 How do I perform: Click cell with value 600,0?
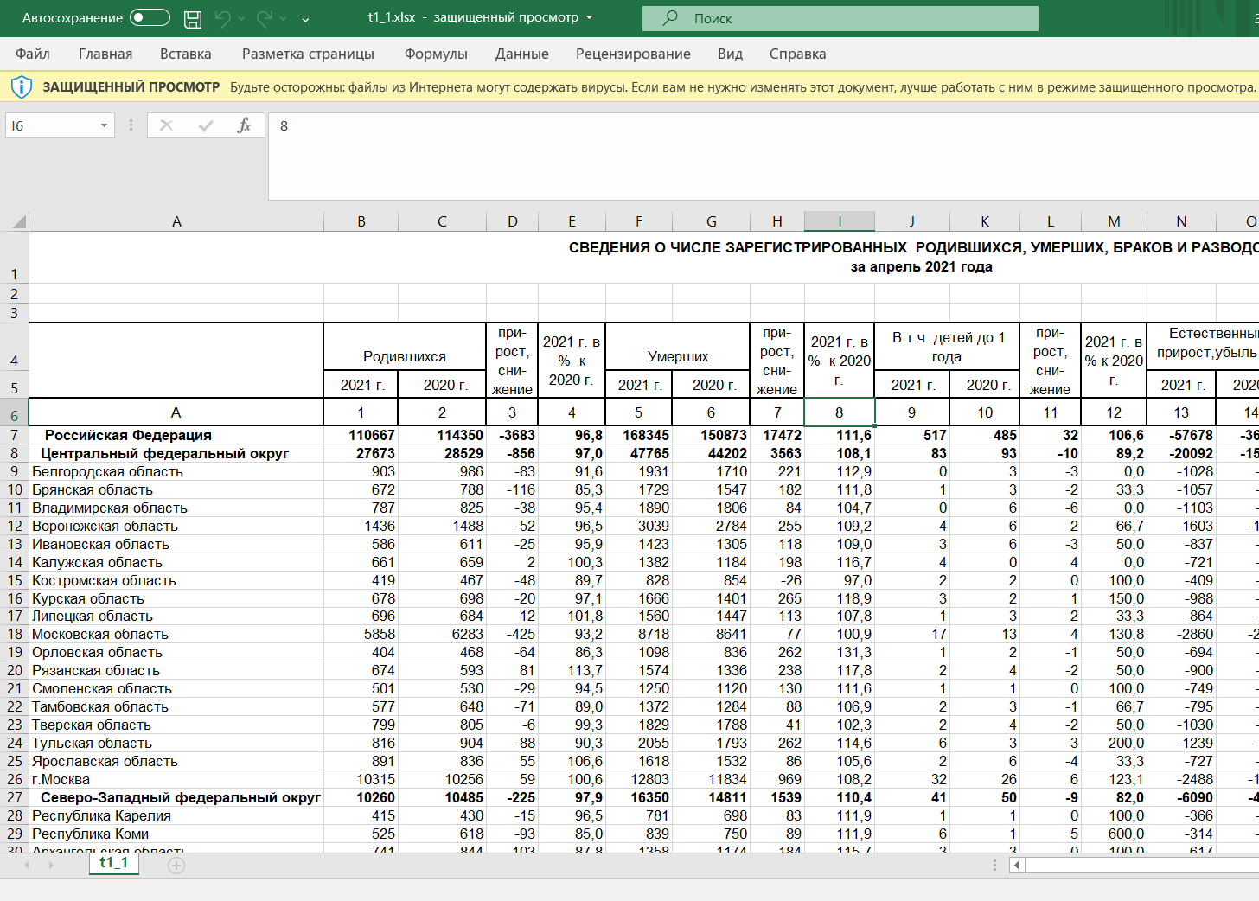click(x=1114, y=834)
